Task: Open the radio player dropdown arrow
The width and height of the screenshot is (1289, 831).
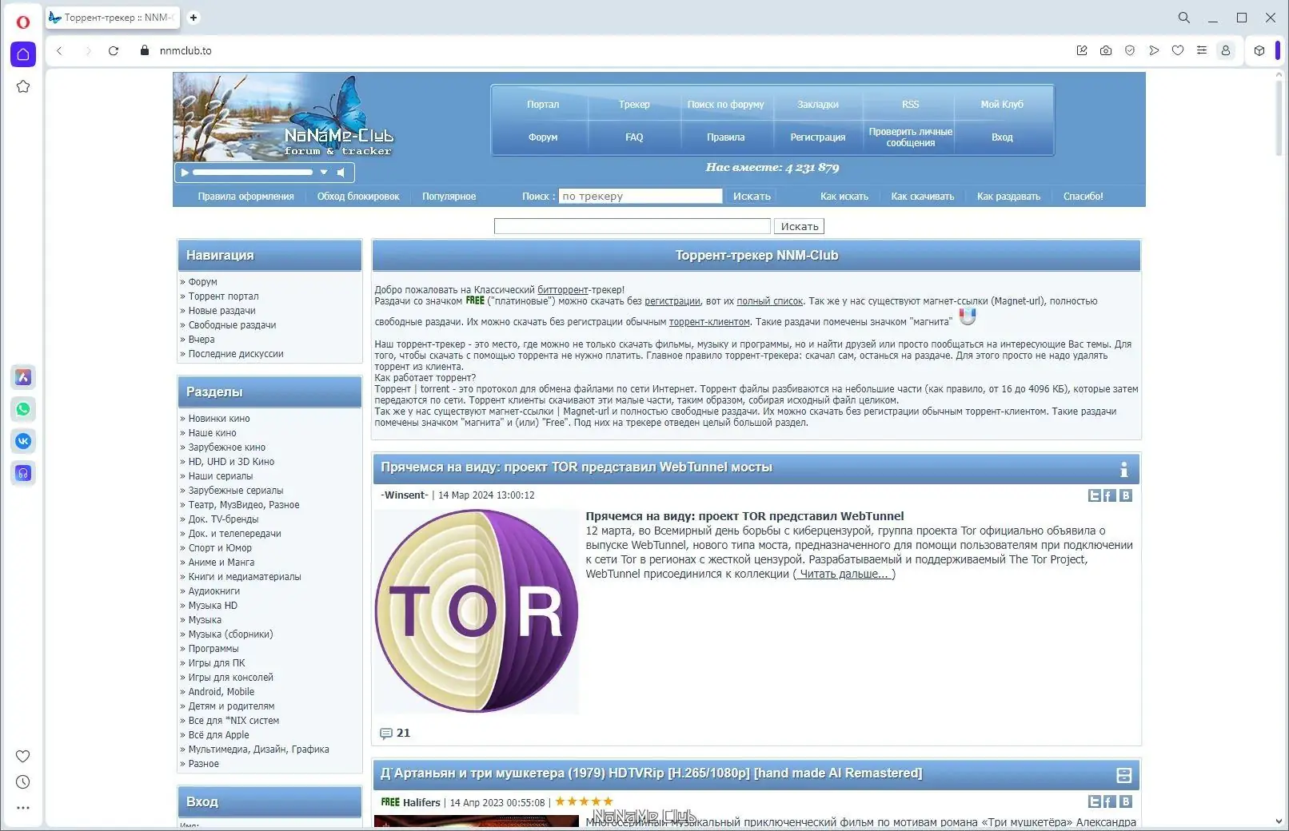Action: [x=324, y=172]
